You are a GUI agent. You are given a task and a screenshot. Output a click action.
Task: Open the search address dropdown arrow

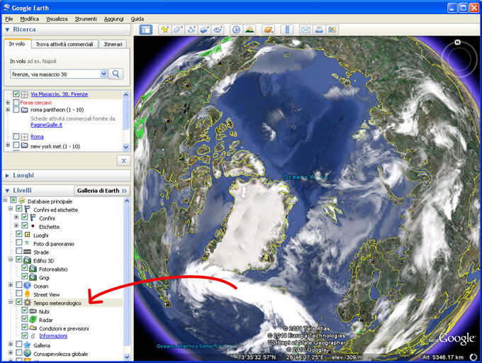[x=103, y=74]
